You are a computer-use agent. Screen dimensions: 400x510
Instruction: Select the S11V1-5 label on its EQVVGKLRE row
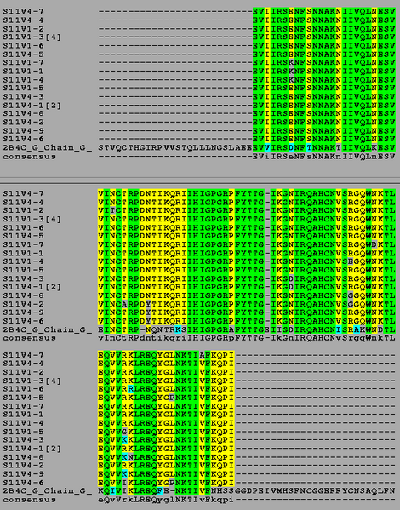click(24, 432)
